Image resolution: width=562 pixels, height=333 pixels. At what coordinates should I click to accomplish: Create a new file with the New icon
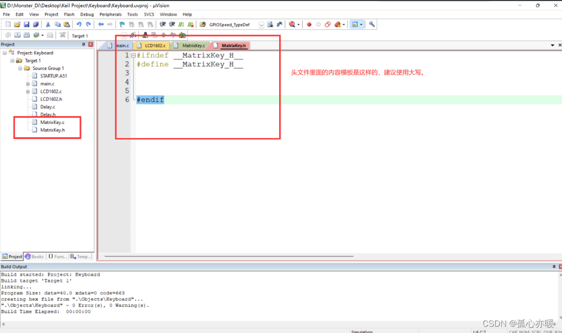8,24
